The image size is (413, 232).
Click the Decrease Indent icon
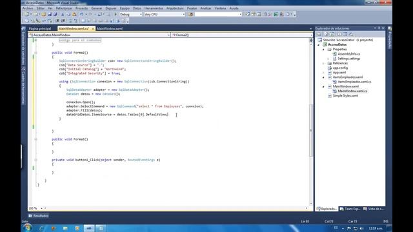click(57, 21)
